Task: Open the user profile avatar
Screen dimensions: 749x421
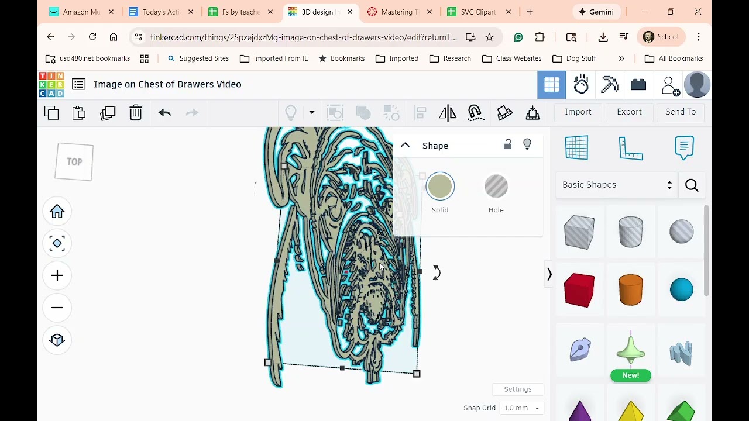Action: tap(697, 85)
